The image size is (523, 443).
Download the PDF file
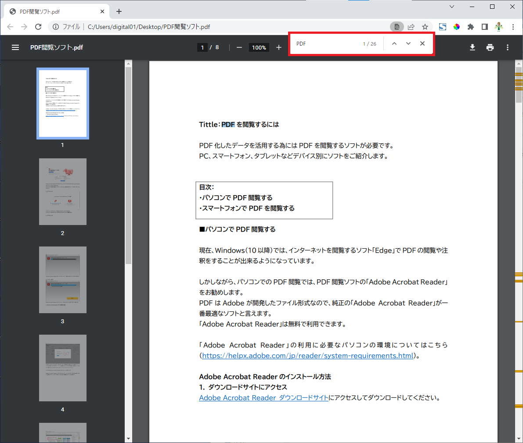(x=473, y=48)
